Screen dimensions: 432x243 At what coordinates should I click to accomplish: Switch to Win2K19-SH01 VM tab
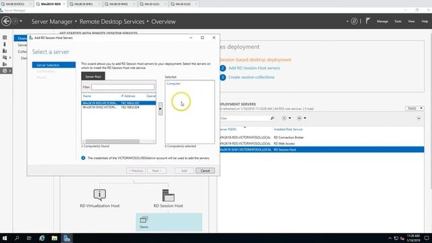click(x=84, y=4)
